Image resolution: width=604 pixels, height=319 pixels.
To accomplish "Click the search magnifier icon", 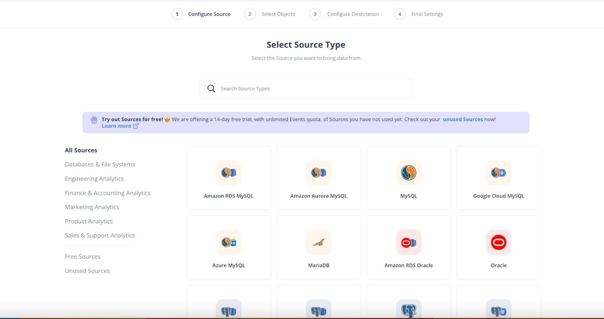I will pos(211,89).
